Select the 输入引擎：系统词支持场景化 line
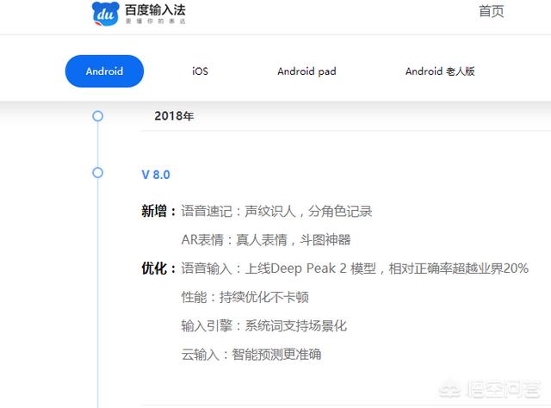Image resolution: width=551 pixels, height=408 pixels. (264, 325)
